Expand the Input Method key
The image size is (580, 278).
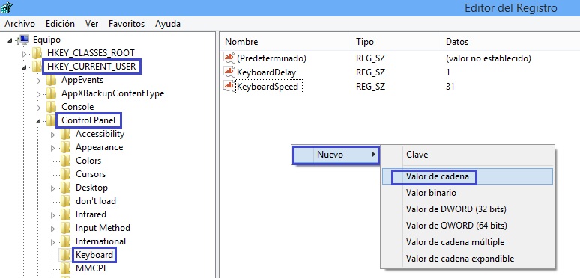[53, 229]
